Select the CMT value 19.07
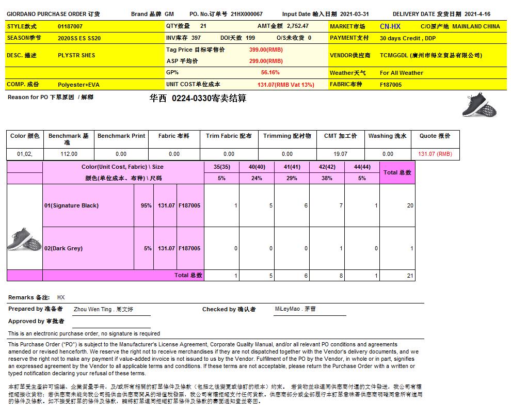511x416 pixels. pyautogui.click(x=340, y=154)
